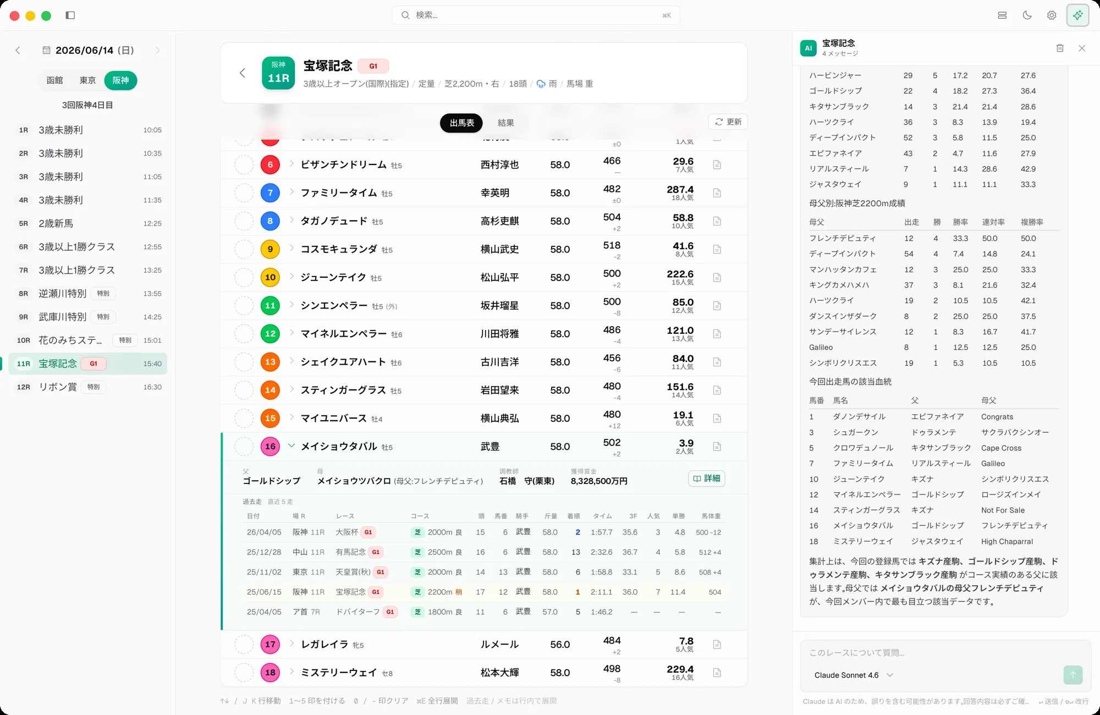
Task: Select the 阪神 racecourse tab
Action: (120, 80)
